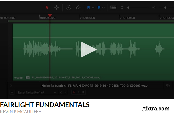
Task: Copy A settings to B with arrow
Action: (x=78, y=93)
